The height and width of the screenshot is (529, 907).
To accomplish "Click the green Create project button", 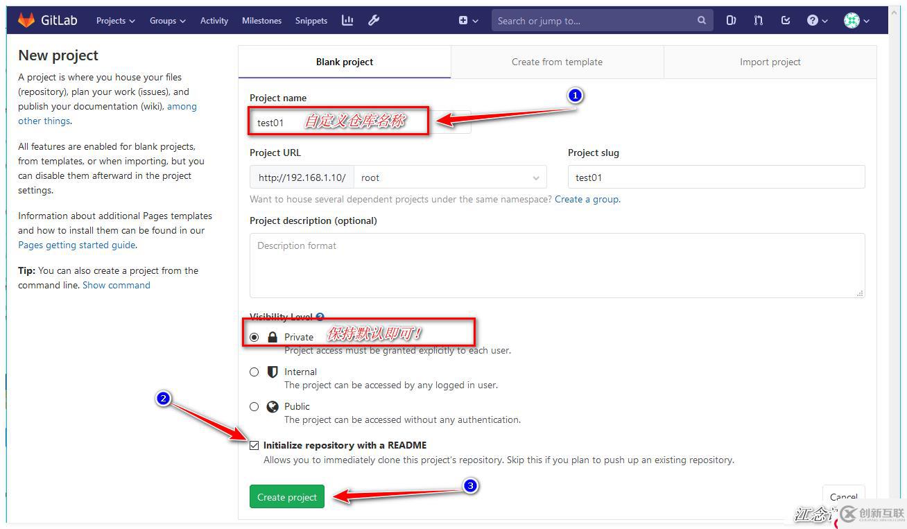I will point(287,496).
